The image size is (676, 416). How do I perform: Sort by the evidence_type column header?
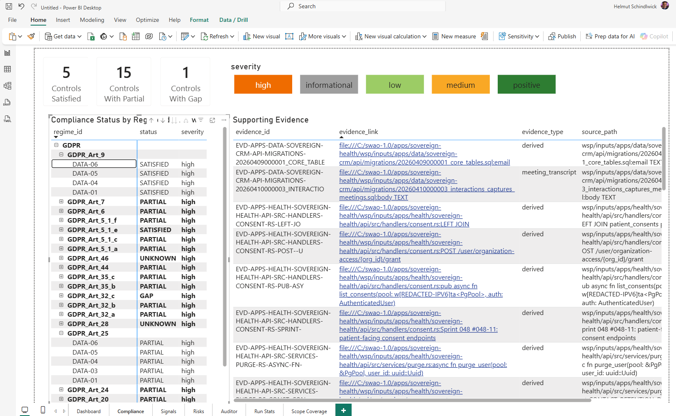pos(542,132)
